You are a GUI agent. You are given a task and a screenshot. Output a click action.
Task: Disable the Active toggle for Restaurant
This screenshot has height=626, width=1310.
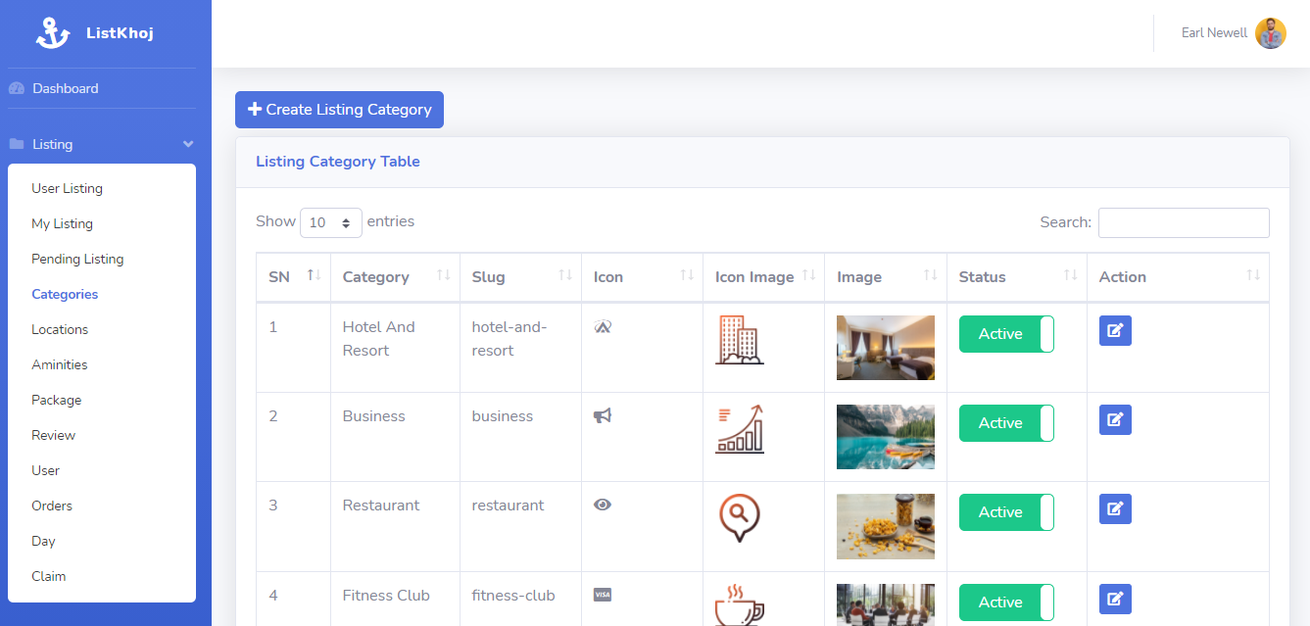click(x=1006, y=511)
